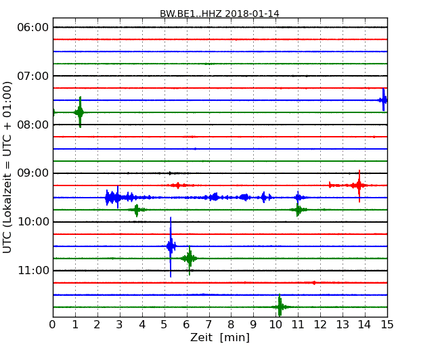Click the x-axis tick label 12
440x352 pixels.
(x=320, y=324)
